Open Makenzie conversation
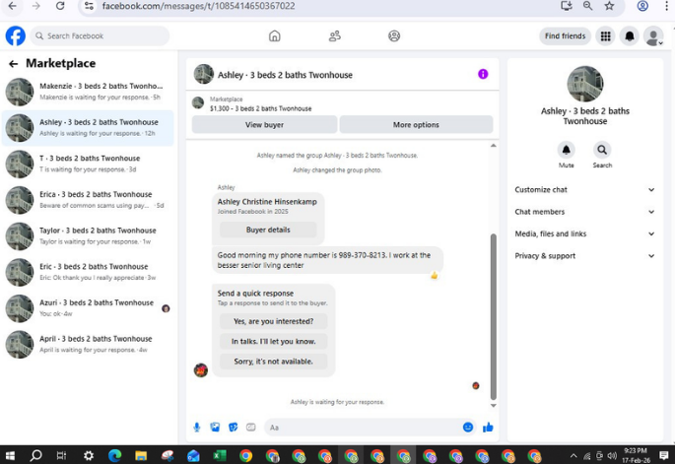The width and height of the screenshot is (675, 464). click(88, 92)
